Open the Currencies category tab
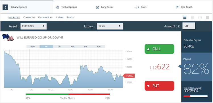The image size is (213, 103). click(29, 17)
